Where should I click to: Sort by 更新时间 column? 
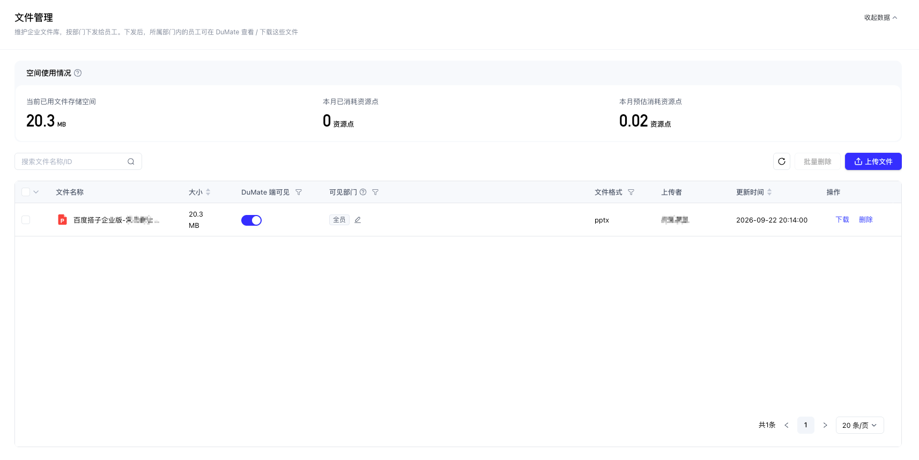[769, 192]
